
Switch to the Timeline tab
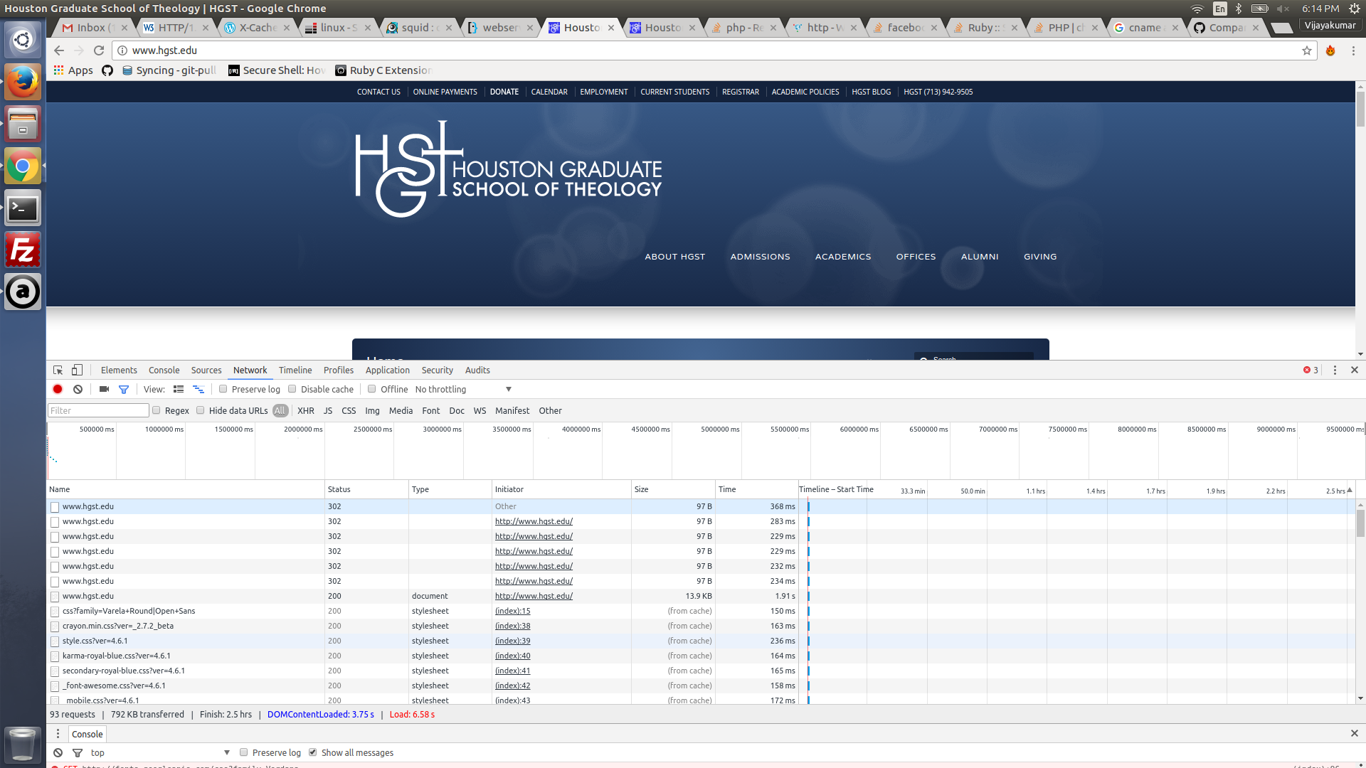[x=295, y=370]
